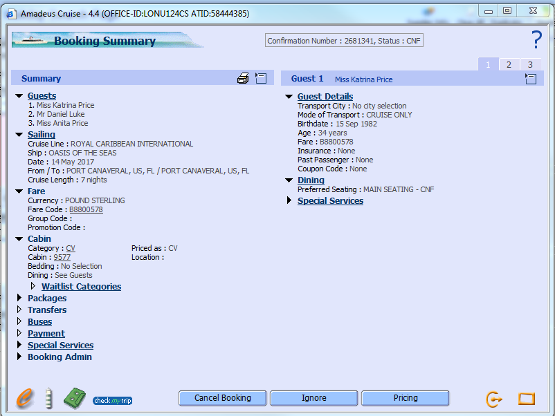
Task: Expand the Waitlist Categories arrow
Action: click(33, 286)
